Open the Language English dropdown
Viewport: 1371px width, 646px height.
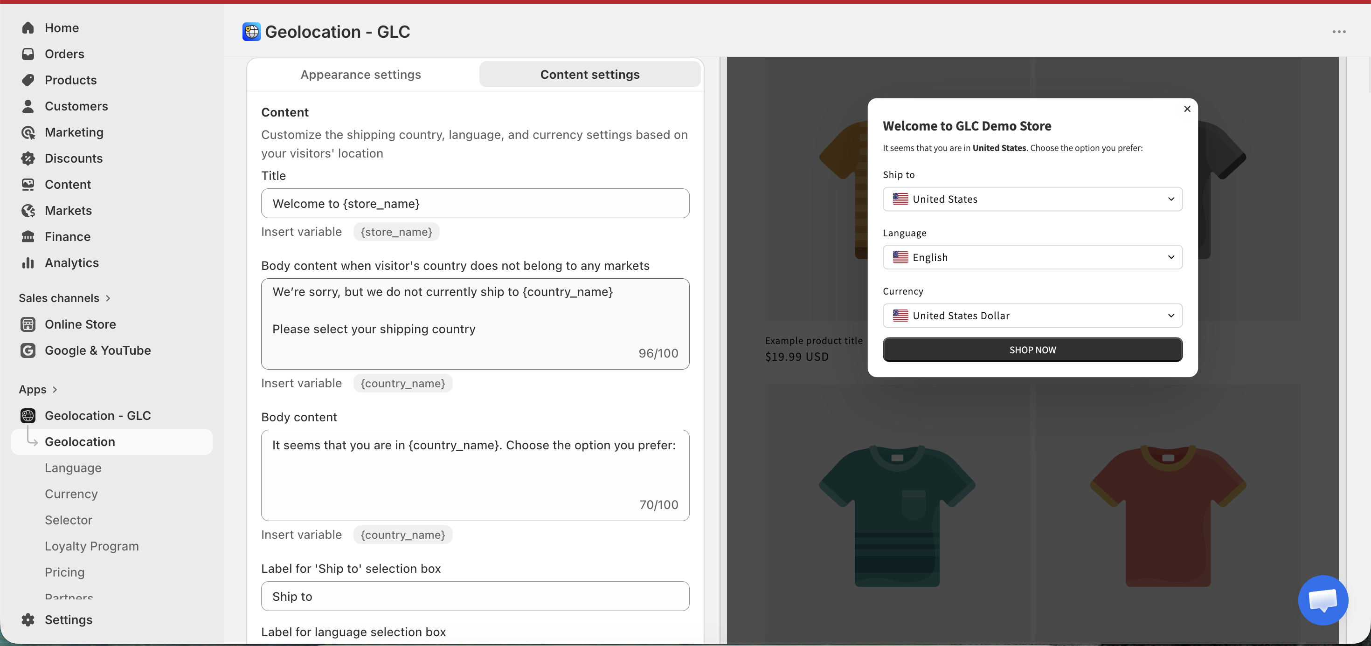(x=1032, y=257)
